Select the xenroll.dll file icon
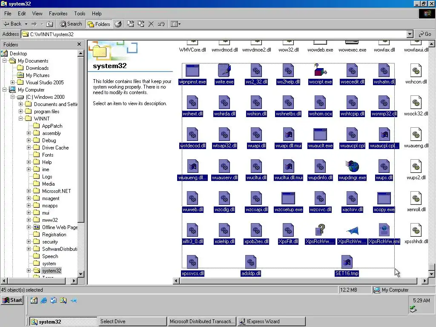436x327 pixels. pyautogui.click(x=416, y=198)
